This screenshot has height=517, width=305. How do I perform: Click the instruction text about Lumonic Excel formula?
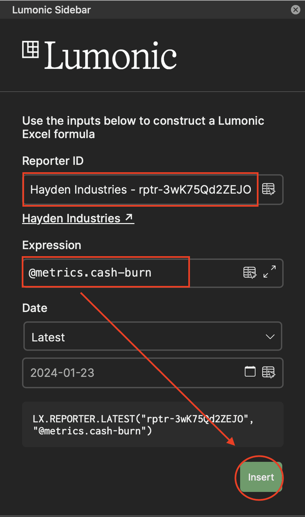[143, 127]
